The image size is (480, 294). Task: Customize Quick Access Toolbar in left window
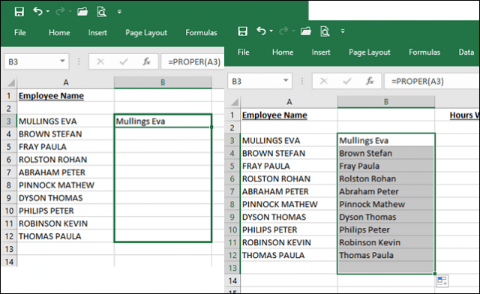[x=119, y=12]
